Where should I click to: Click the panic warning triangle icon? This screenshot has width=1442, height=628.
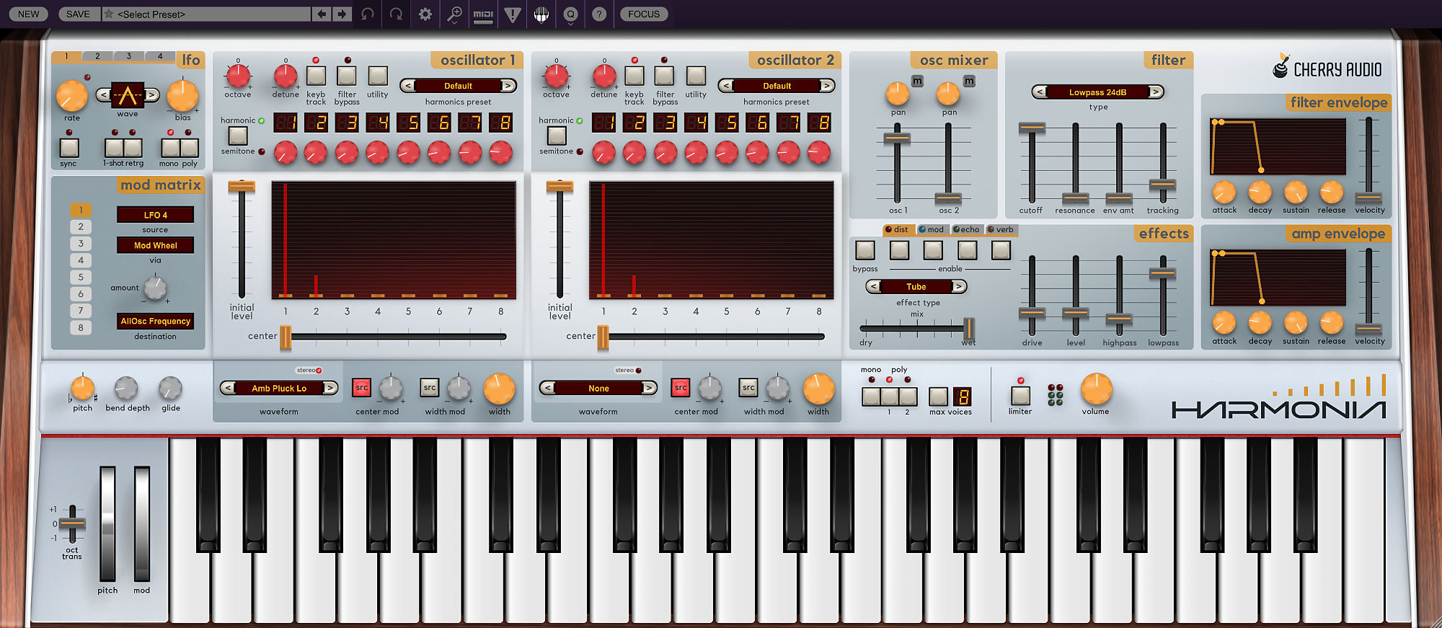513,14
